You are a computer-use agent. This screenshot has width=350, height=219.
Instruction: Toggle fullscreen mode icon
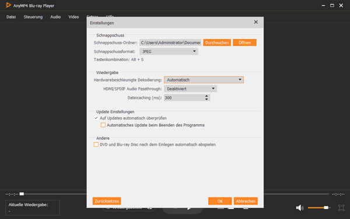pos(341,207)
